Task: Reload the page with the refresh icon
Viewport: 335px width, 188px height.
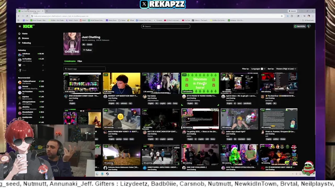Action: click(x=27, y=16)
